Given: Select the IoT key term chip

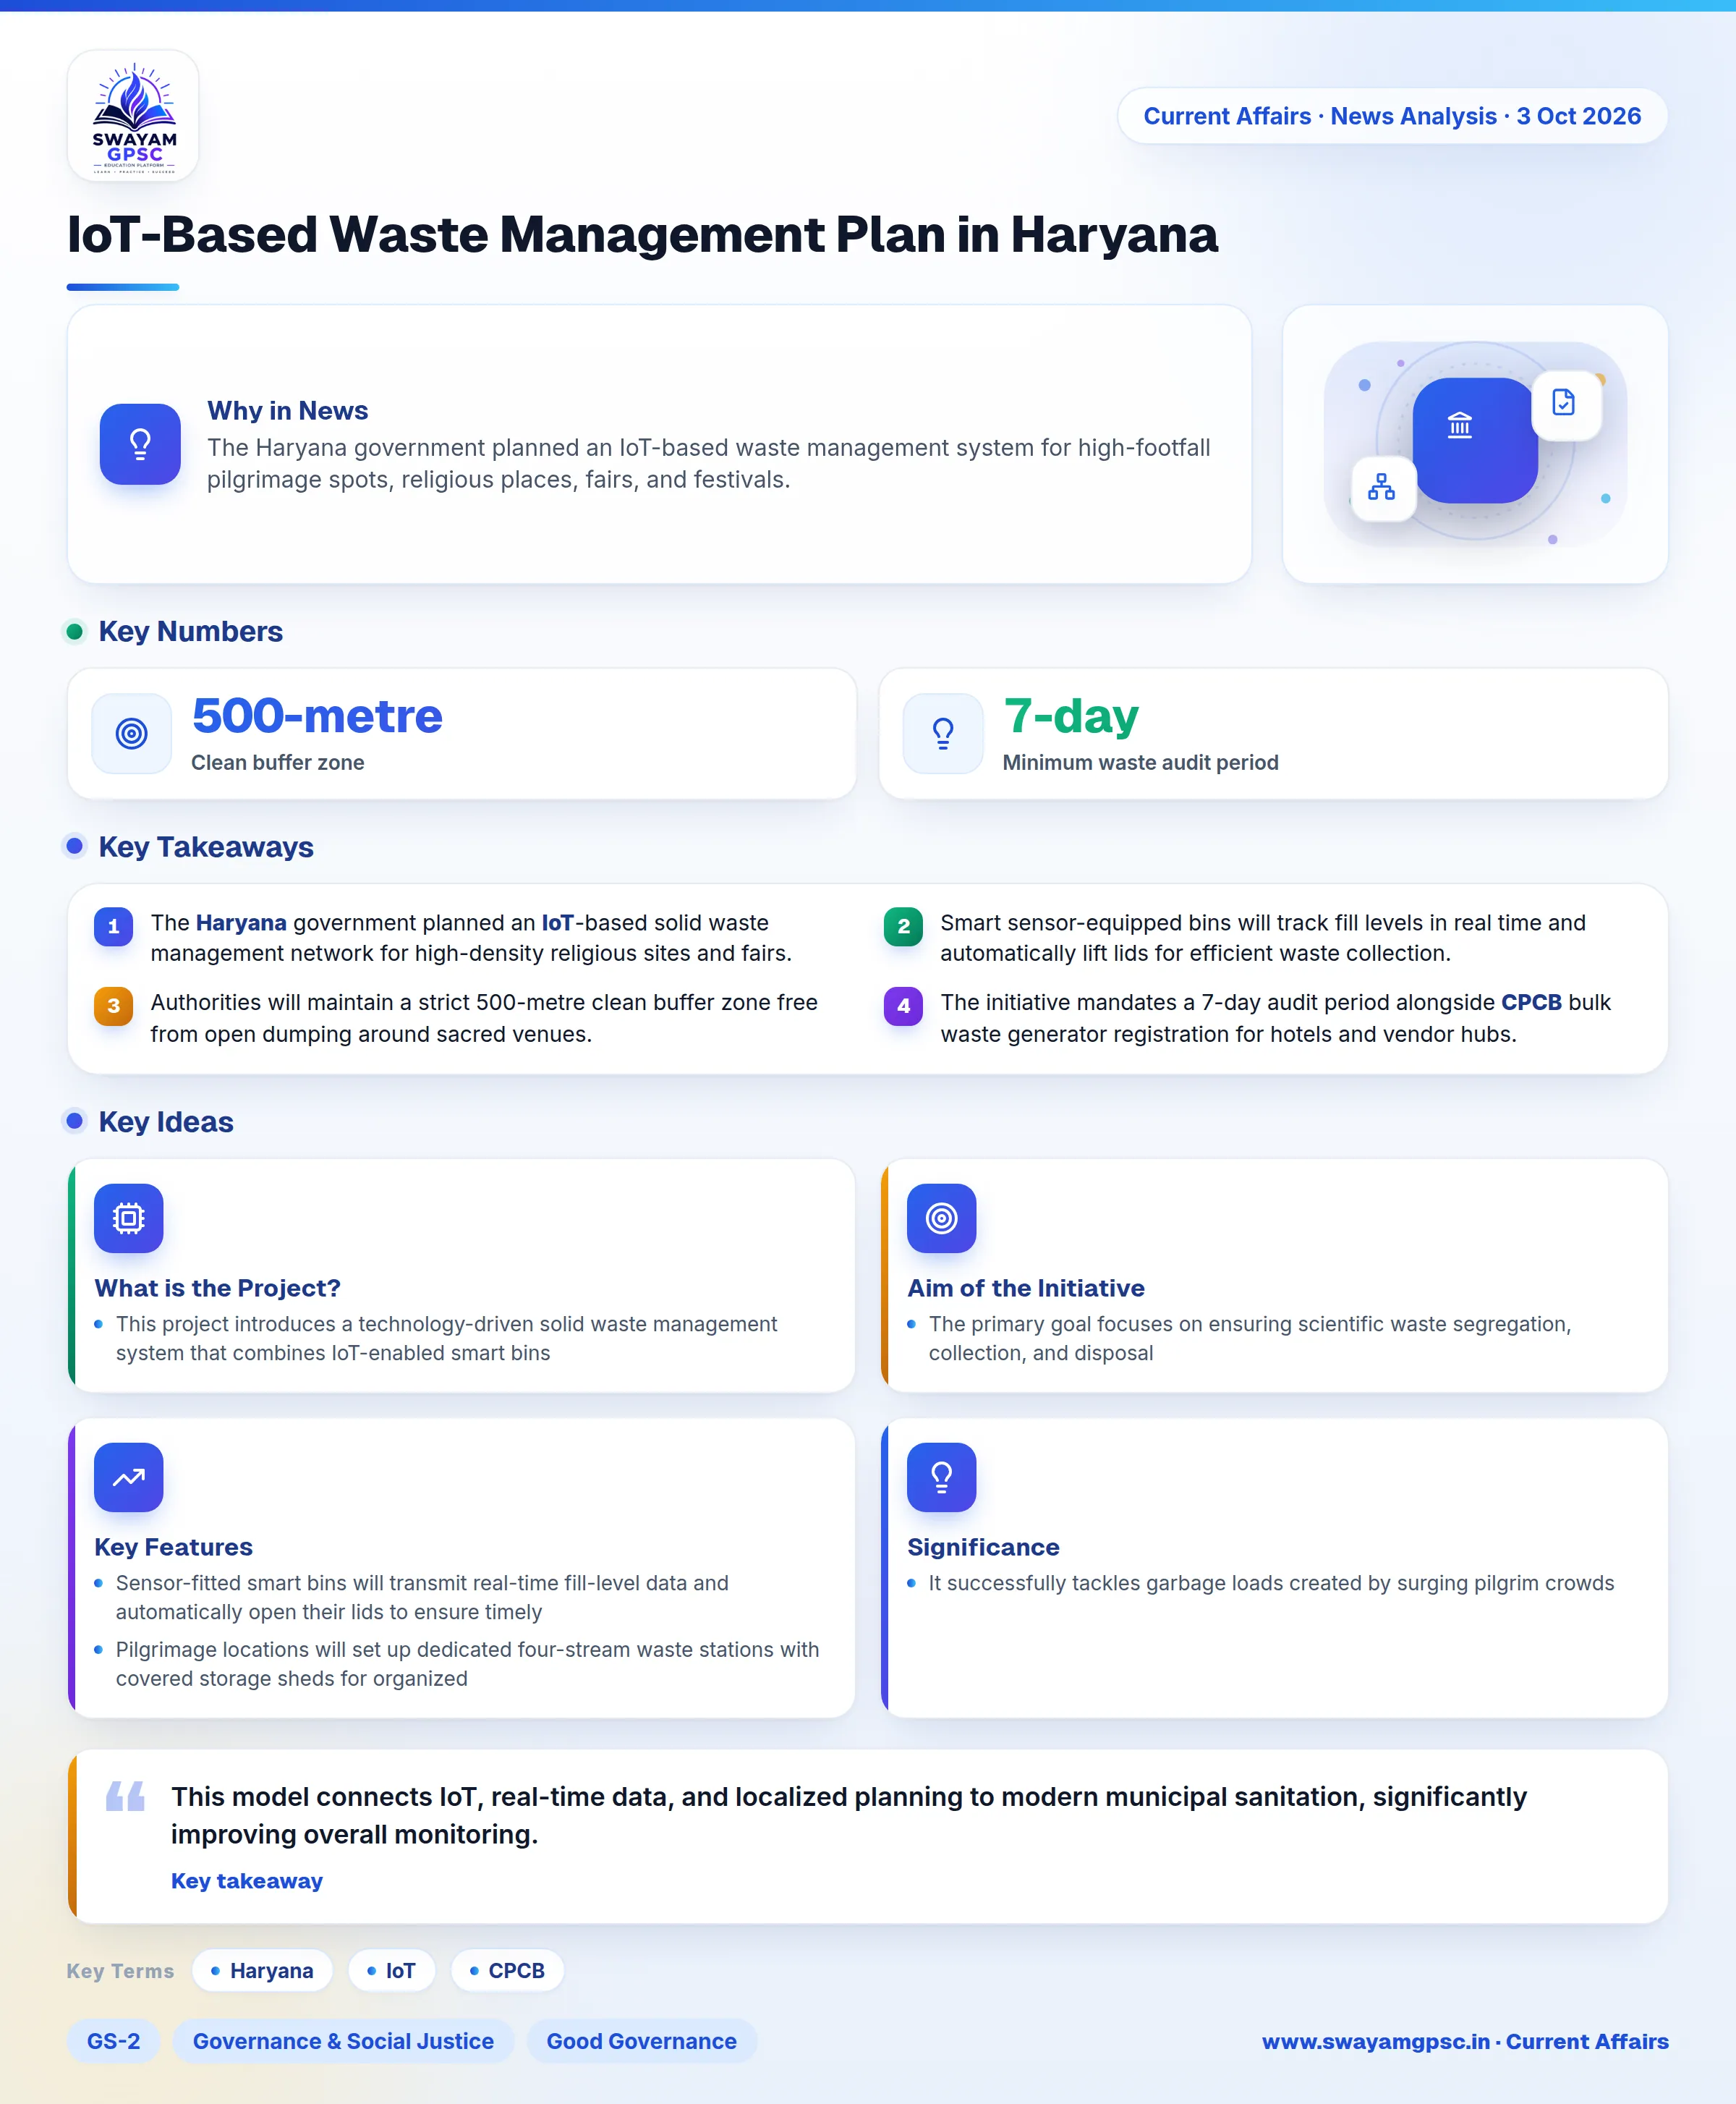Looking at the screenshot, I should [391, 1970].
